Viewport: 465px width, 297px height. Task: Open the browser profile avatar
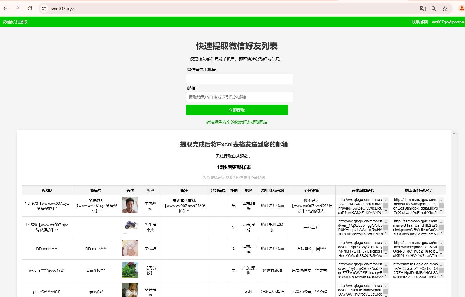(x=461, y=8)
